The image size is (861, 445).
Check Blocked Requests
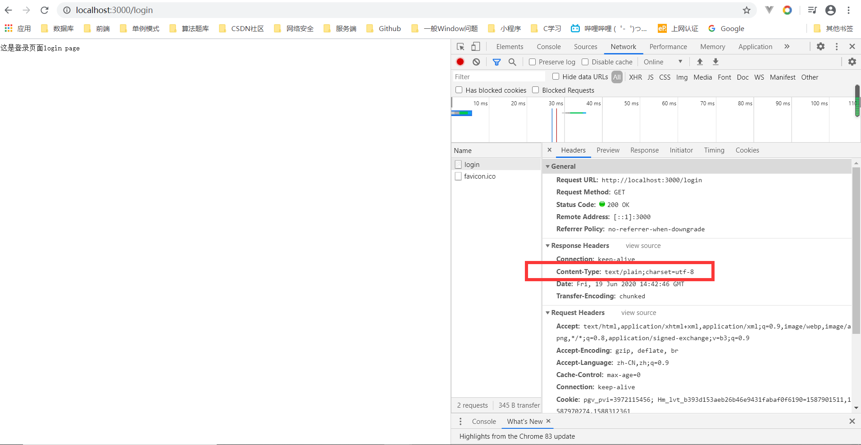[535, 90]
